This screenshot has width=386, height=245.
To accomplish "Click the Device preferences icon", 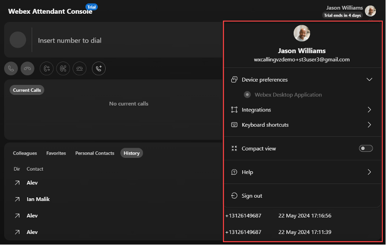I will 234,80.
